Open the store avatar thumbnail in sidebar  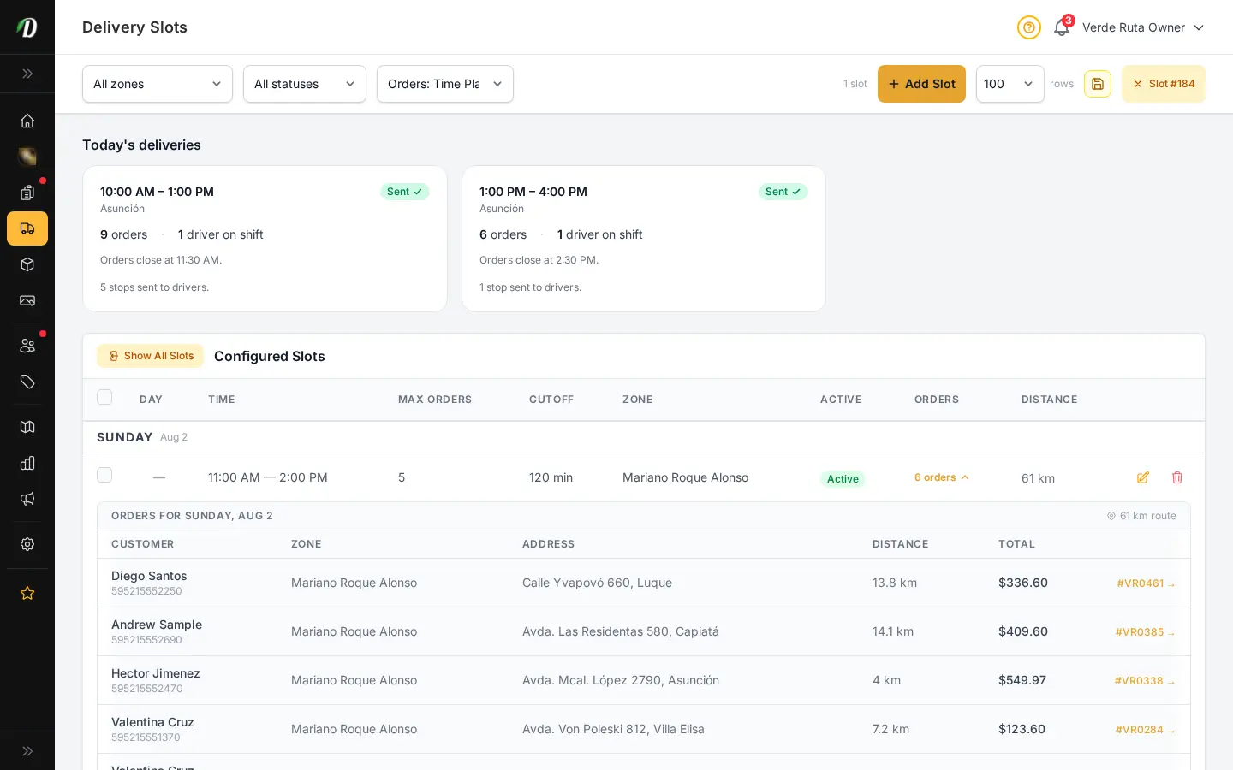point(27,157)
